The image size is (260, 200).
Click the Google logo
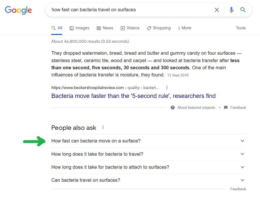point(18,10)
